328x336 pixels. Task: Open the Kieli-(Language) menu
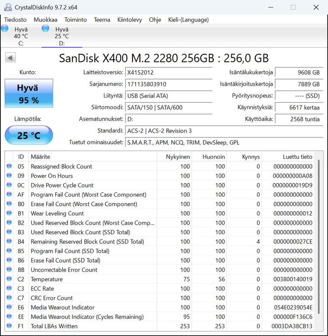(189, 20)
